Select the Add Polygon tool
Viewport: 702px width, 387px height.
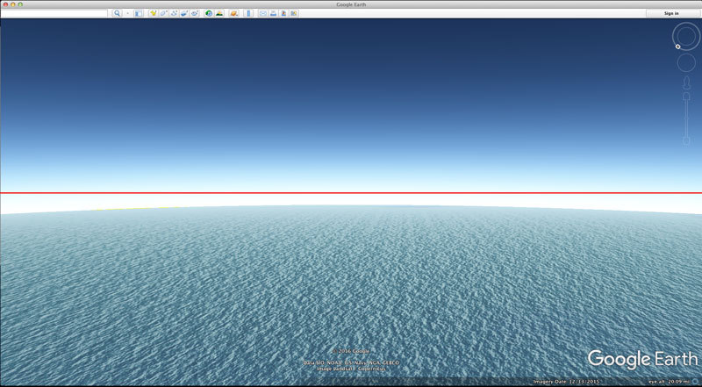pyautogui.click(x=164, y=13)
